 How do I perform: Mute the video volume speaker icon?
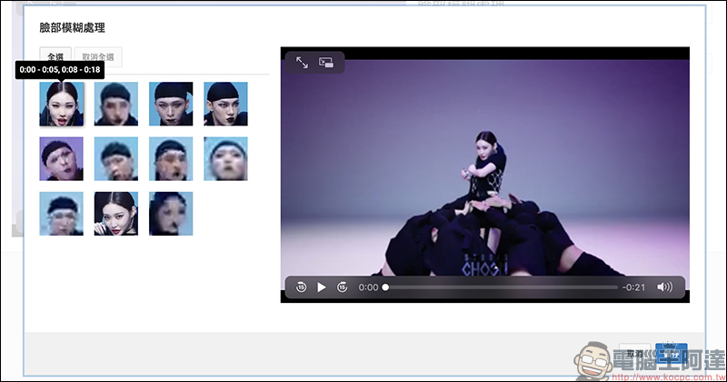[664, 287]
